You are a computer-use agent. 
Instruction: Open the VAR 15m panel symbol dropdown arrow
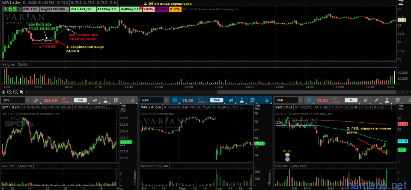[x=166, y=100]
